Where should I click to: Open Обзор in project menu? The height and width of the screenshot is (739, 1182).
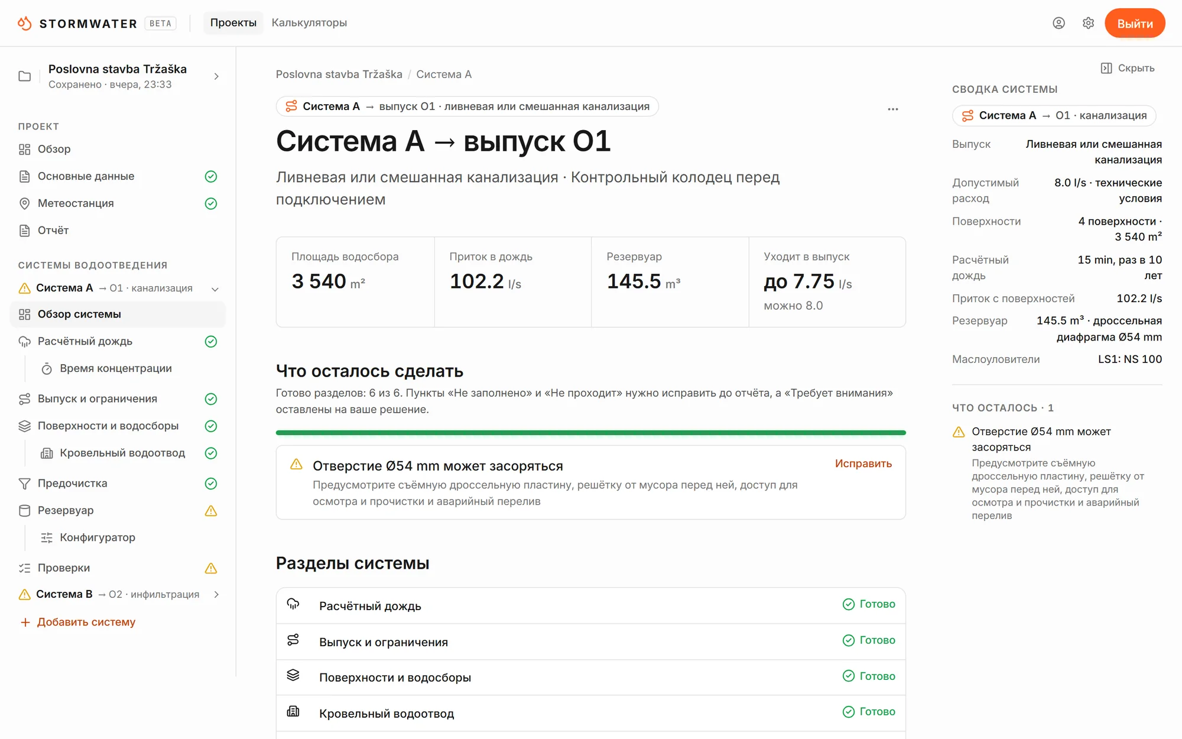118,149
